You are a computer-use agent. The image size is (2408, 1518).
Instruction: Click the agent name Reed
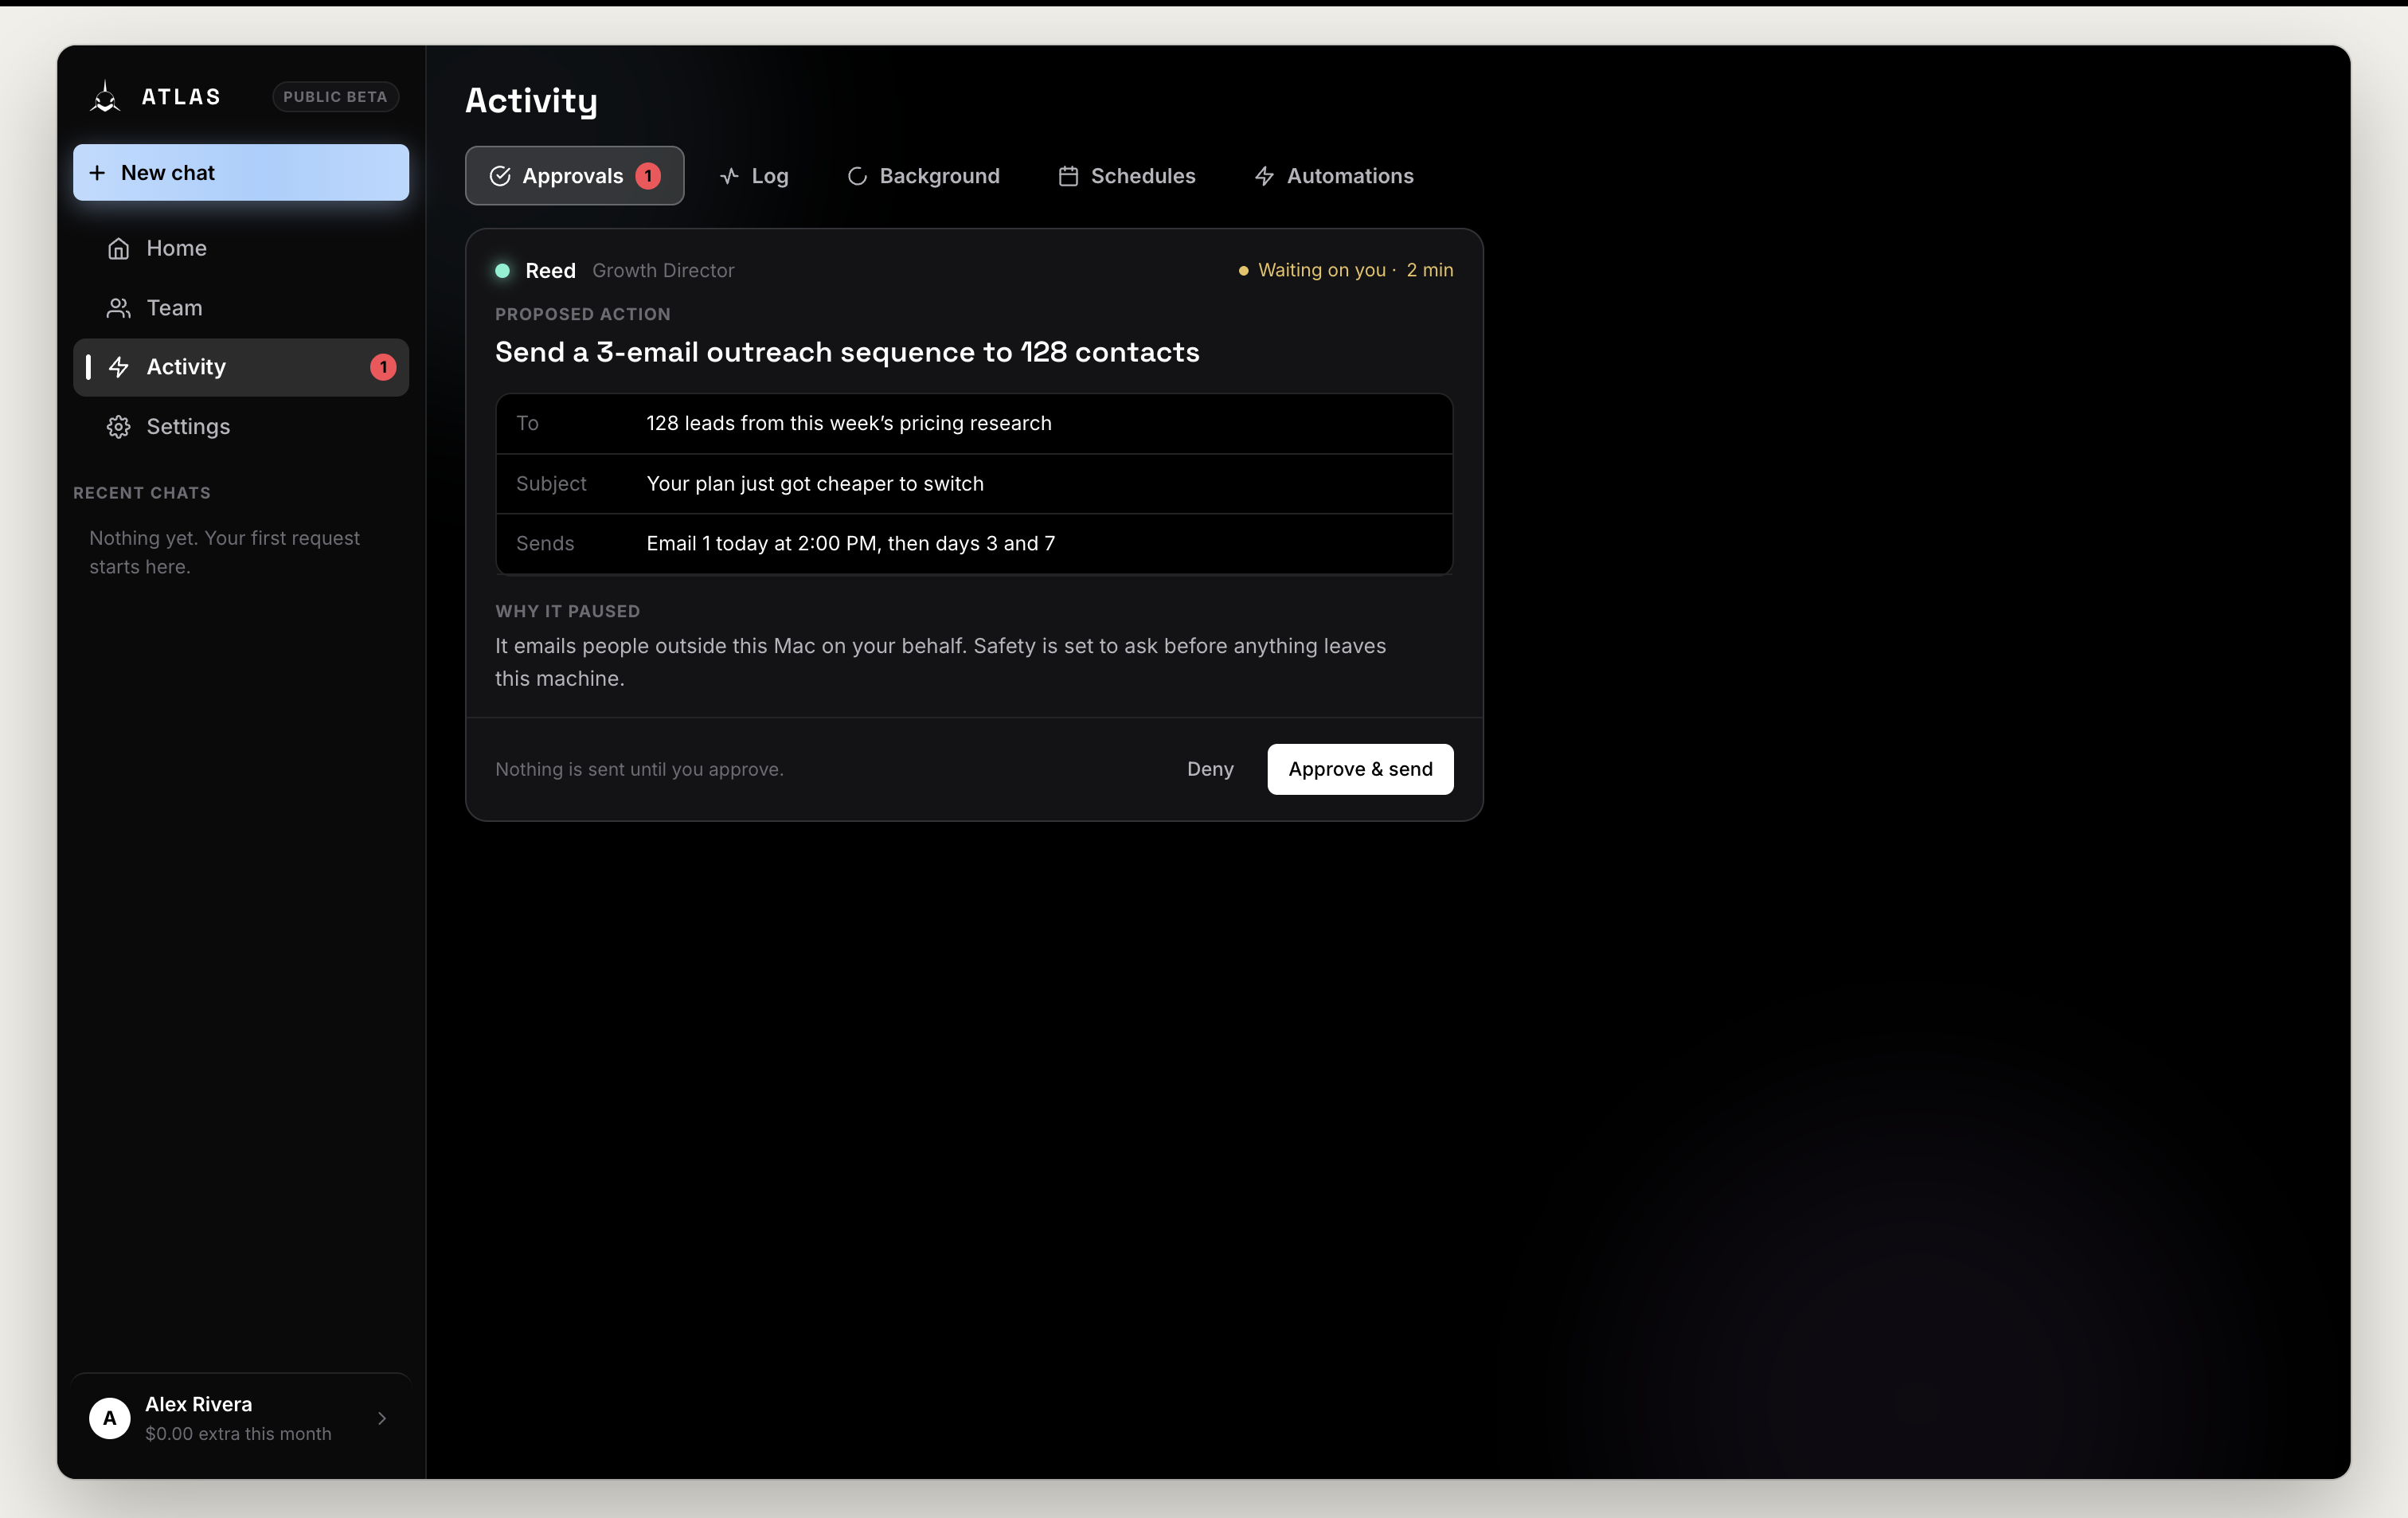click(550, 270)
